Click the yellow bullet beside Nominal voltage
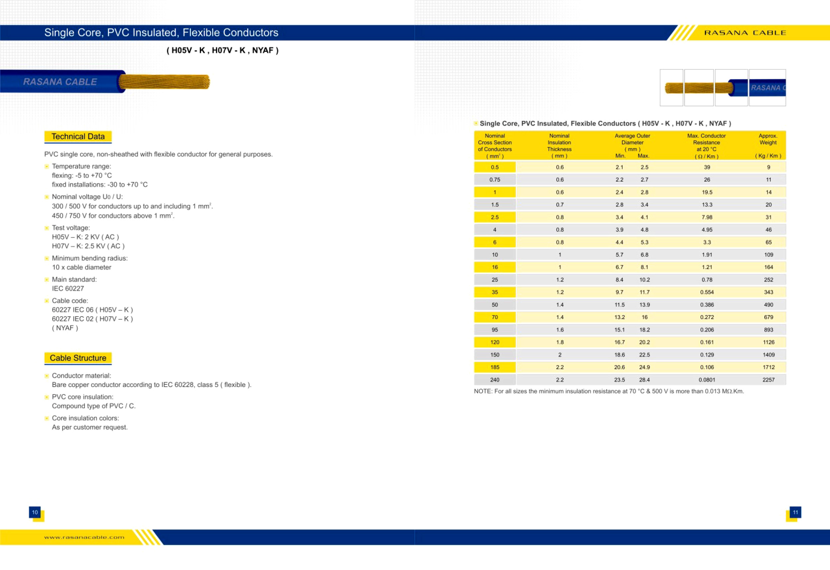 click(x=46, y=197)
